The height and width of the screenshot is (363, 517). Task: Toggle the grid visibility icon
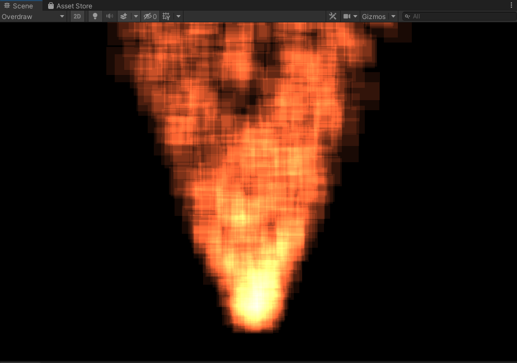coord(166,16)
